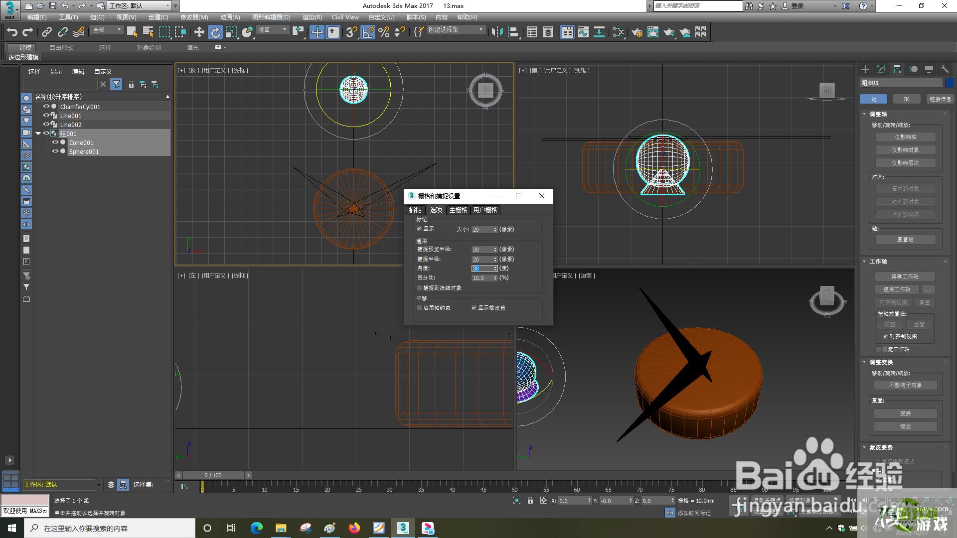Toggle the Percent Snap button
This screenshot has width=957, height=538.
point(384,32)
